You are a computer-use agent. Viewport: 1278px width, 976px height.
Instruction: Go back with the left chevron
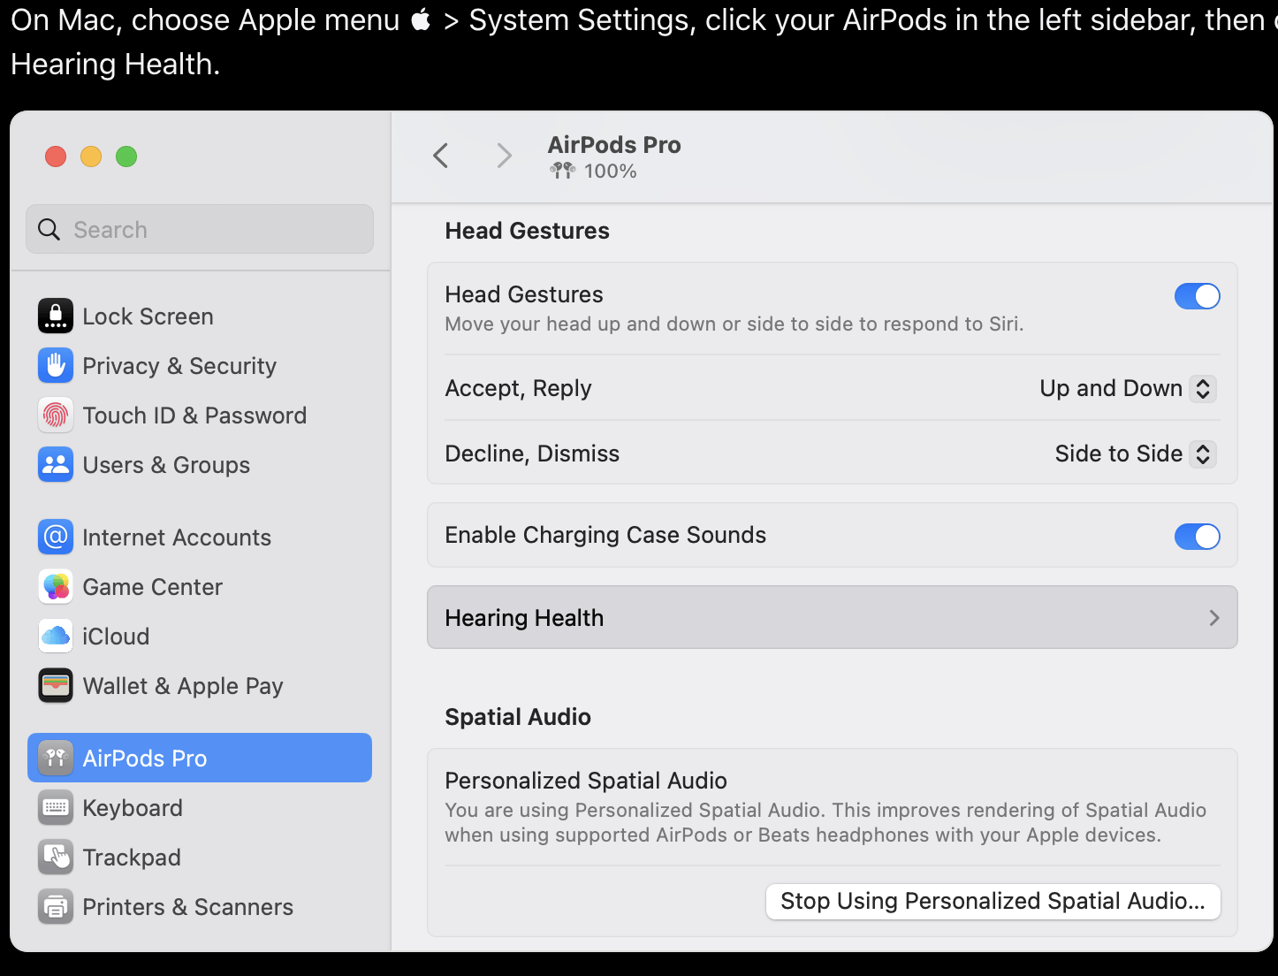pyautogui.click(x=441, y=156)
